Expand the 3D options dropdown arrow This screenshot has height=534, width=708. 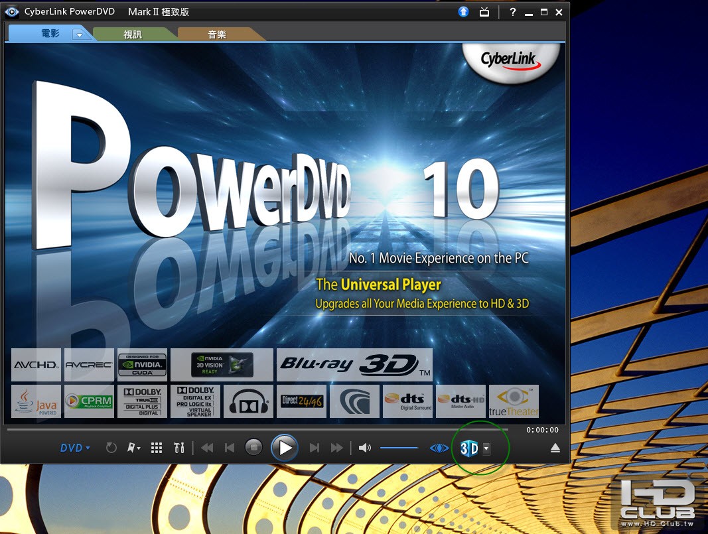click(x=486, y=448)
